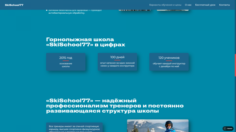This screenshot has width=236, height=132.
Task: Navigate to 'Контакты' in header
Action: click(224, 5)
